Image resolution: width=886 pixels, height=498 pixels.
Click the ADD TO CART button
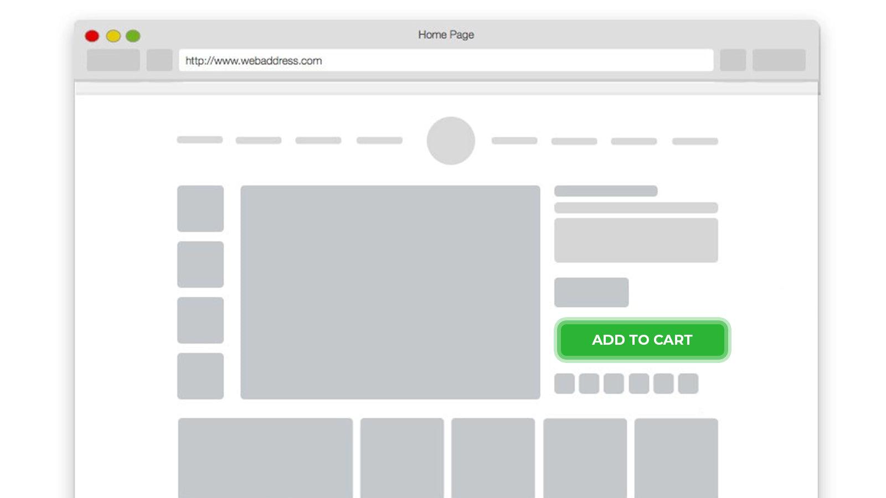pos(642,340)
